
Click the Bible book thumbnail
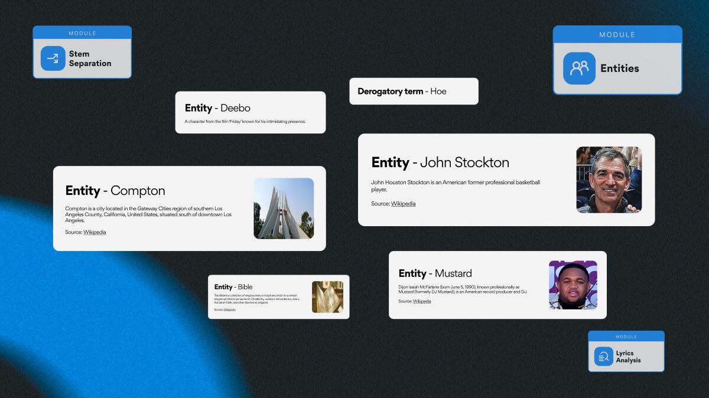[x=327, y=296]
